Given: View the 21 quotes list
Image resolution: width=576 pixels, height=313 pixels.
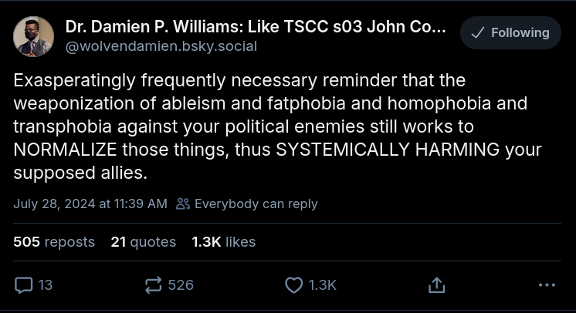Looking at the screenshot, I should (143, 241).
